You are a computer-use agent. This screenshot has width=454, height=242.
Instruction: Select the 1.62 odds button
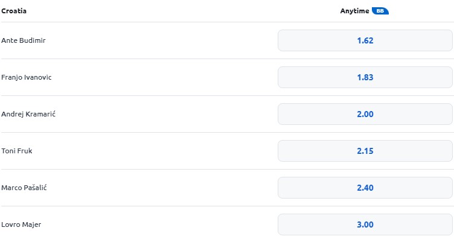(x=365, y=40)
